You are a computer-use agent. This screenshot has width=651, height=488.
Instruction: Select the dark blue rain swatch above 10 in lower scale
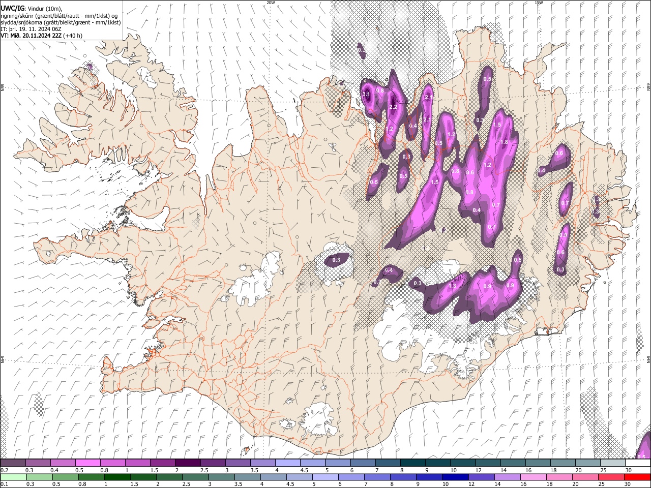(455, 477)
